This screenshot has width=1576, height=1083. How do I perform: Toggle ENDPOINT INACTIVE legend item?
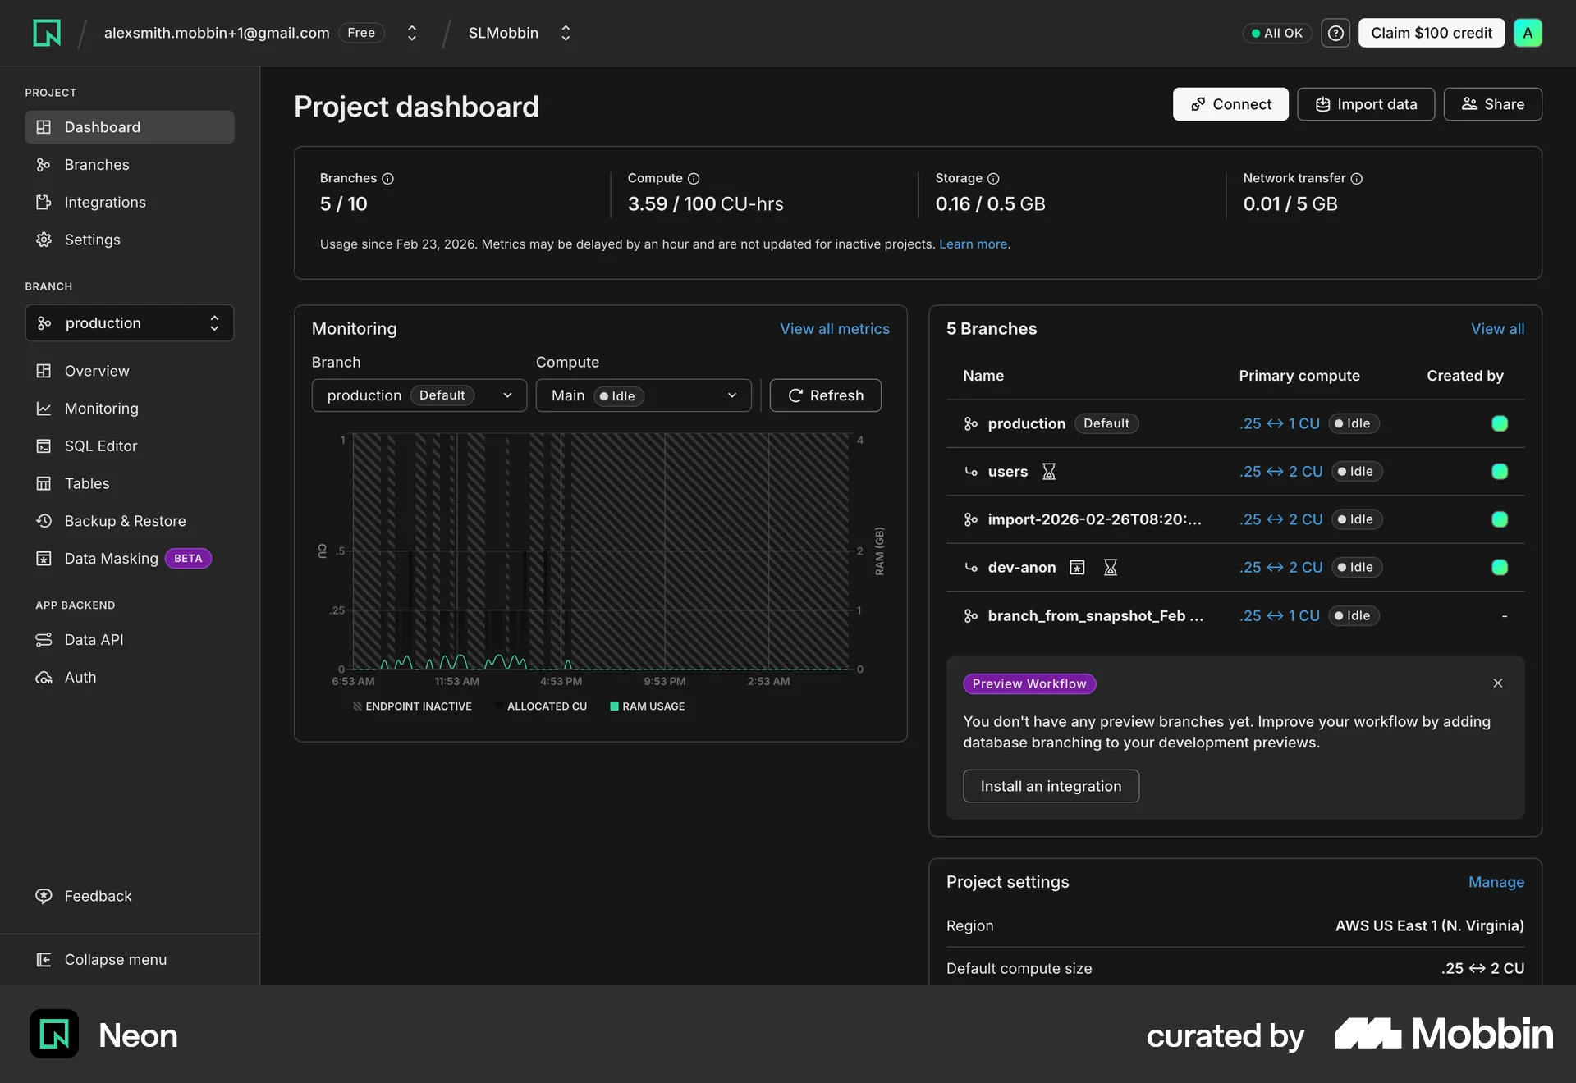coord(412,707)
